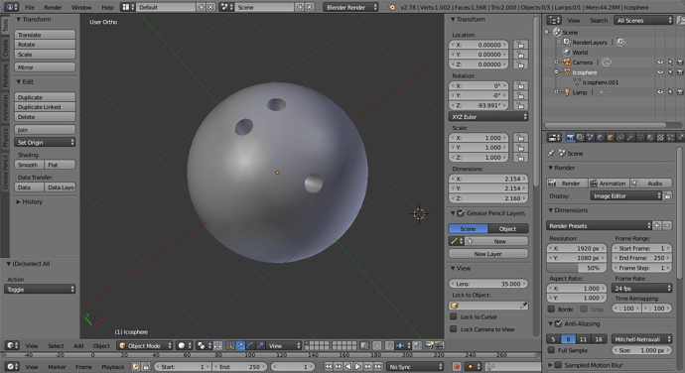Open the Render menu in top bar
685x373 pixels.
(53, 7)
